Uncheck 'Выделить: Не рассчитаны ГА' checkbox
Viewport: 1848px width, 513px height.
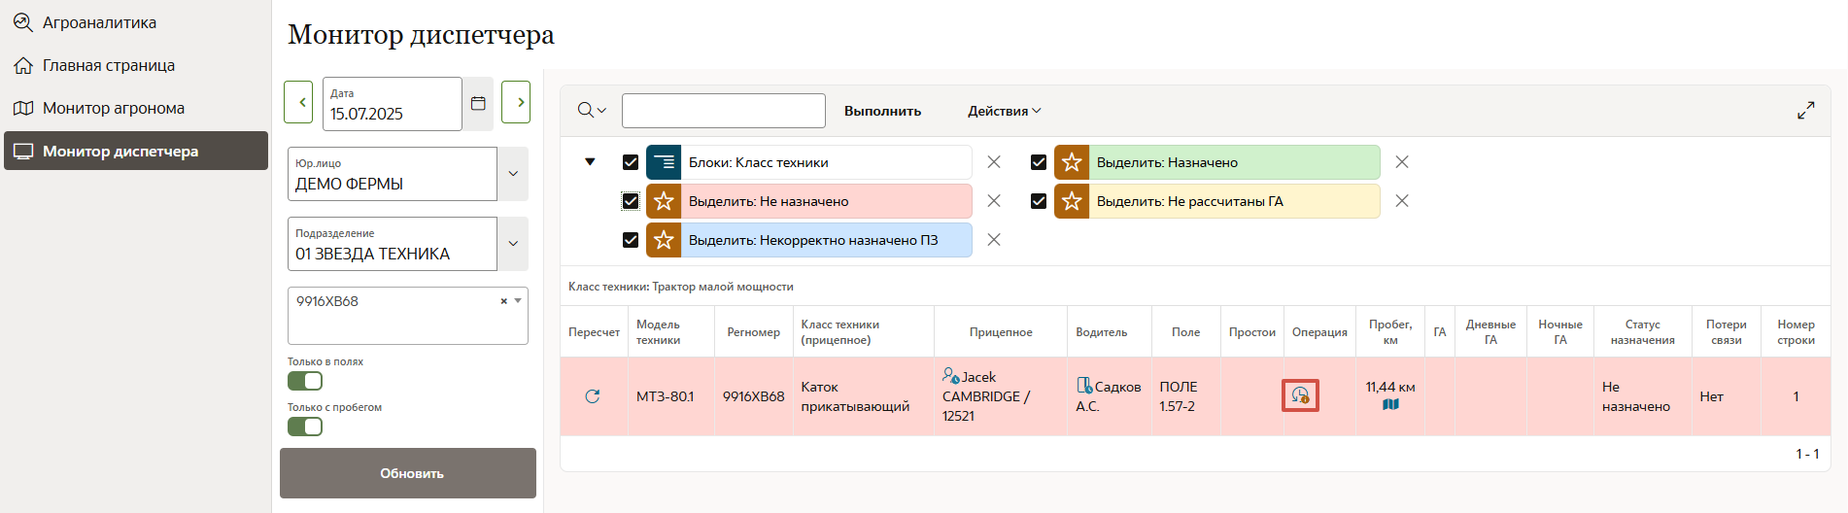(x=1039, y=201)
